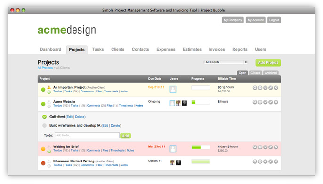Click the grey dollar icon on Shazaaam Content Writing
The height and width of the screenshot is (184, 323).
[49, 166]
